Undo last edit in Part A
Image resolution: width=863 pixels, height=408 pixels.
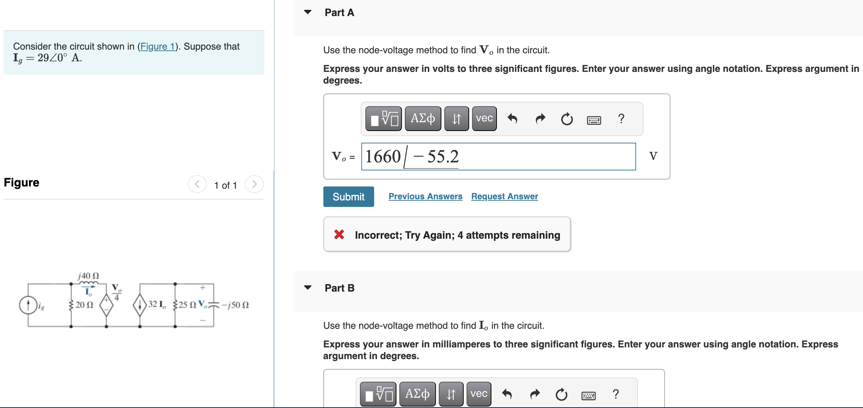click(x=512, y=119)
